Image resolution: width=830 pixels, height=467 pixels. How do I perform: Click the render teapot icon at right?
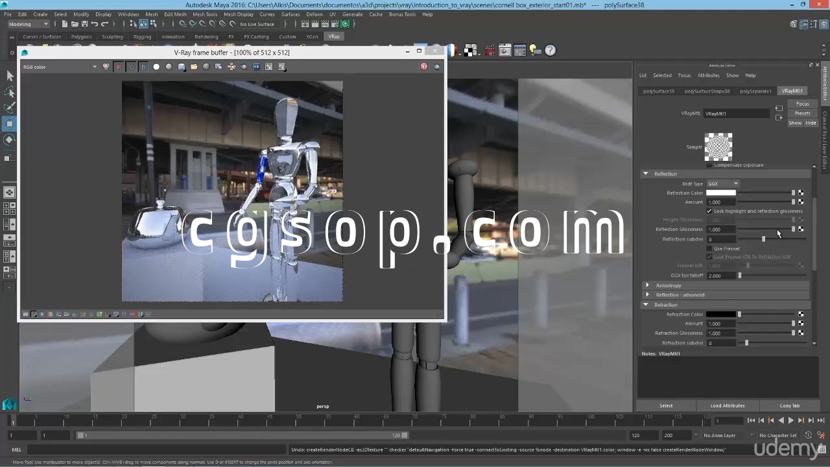click(436, 67)
